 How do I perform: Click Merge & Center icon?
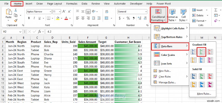(107, 18)
